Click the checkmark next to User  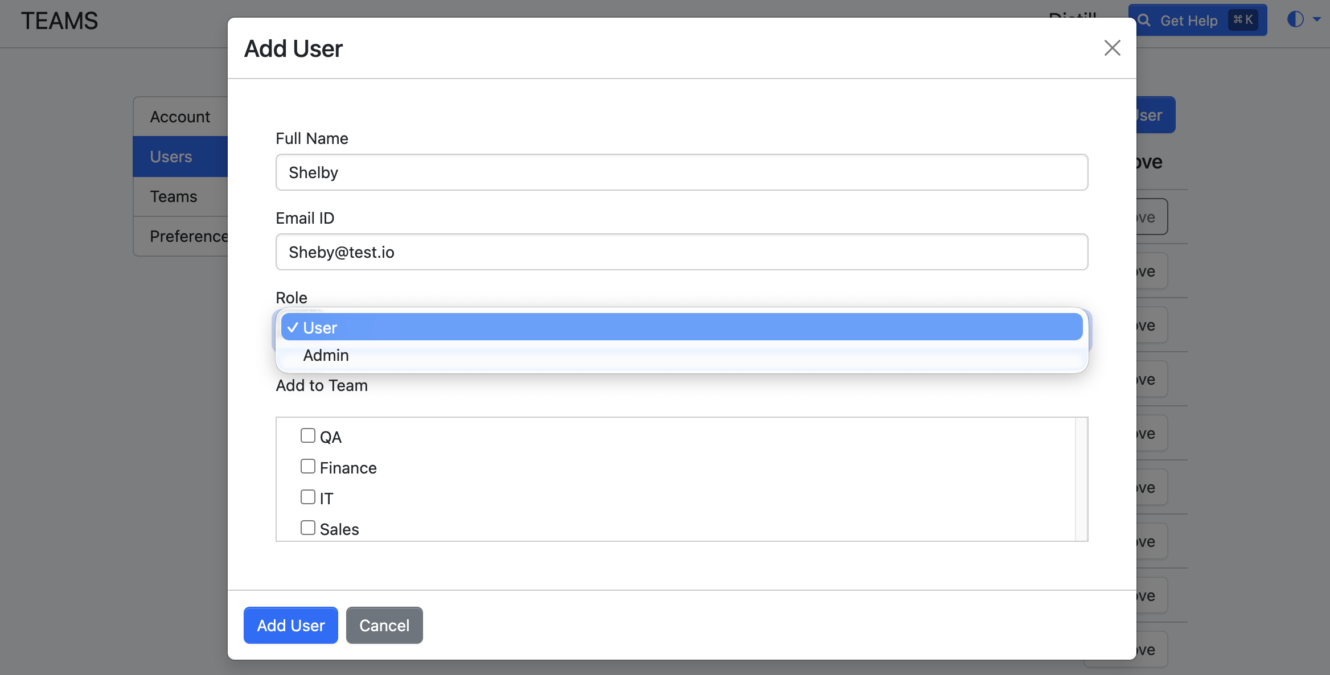pyautogui.click(x=293, y=327)
